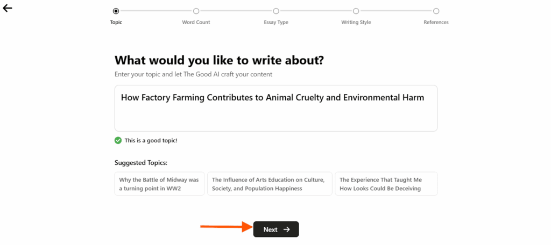Viewport: 551px width, 245px height.
Task: Click the progress line between Topic and Word Count
Action: pyautogui.click(x=156, y=11)
